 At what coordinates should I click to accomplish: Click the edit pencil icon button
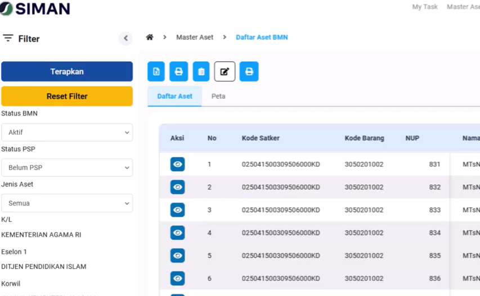pyautogui.click(x=225, y=71)
